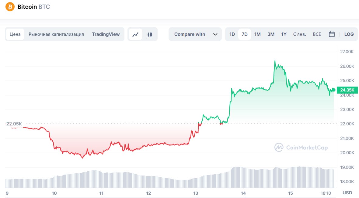
Task: Select the ВСЕ all-time range
Action: pos(317,34)
